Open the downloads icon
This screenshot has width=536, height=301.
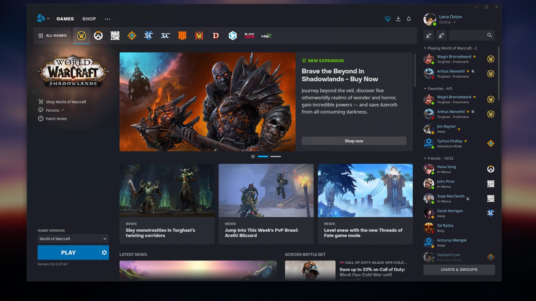point(398,19)
